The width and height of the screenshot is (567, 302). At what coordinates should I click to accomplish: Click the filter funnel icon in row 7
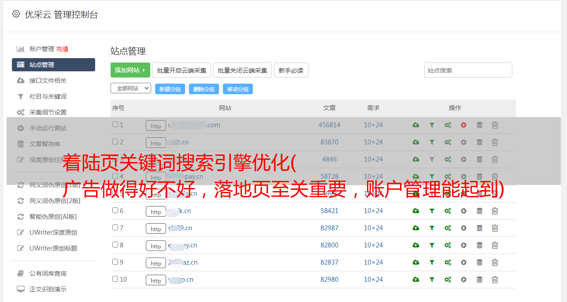pos(432,228)
